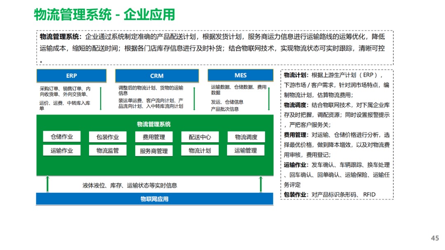
Task: Click the 物流管理系统 heading in green panel
Action: tap(154, 124)
